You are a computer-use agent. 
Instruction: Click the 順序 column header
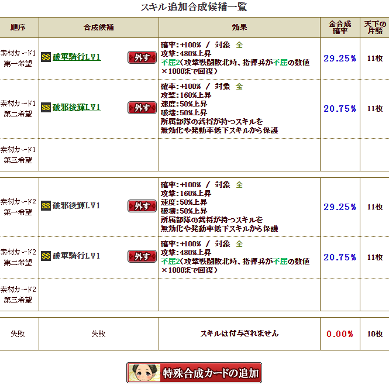pos(18,27)
